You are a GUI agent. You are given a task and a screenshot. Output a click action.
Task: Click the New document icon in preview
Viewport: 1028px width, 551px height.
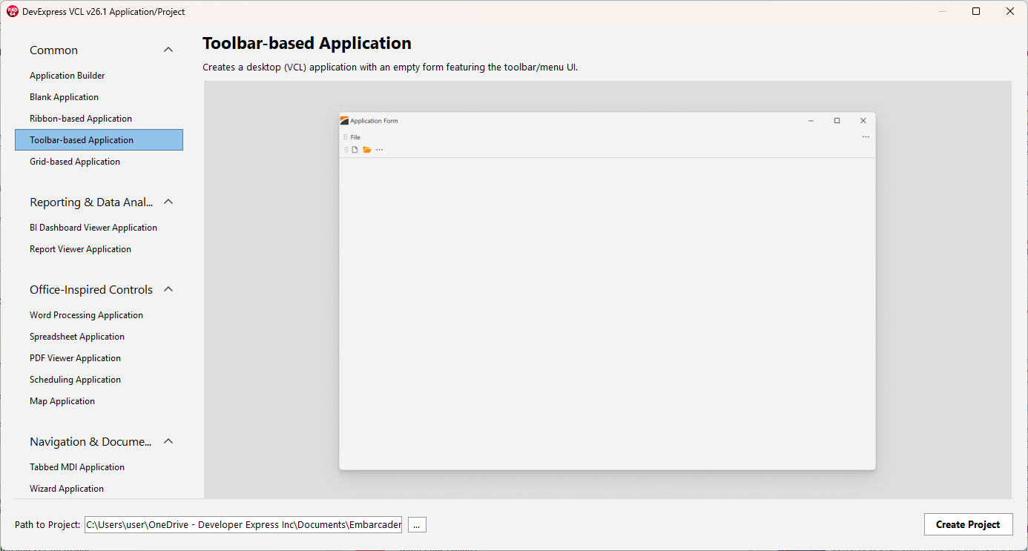click(355, 150)
